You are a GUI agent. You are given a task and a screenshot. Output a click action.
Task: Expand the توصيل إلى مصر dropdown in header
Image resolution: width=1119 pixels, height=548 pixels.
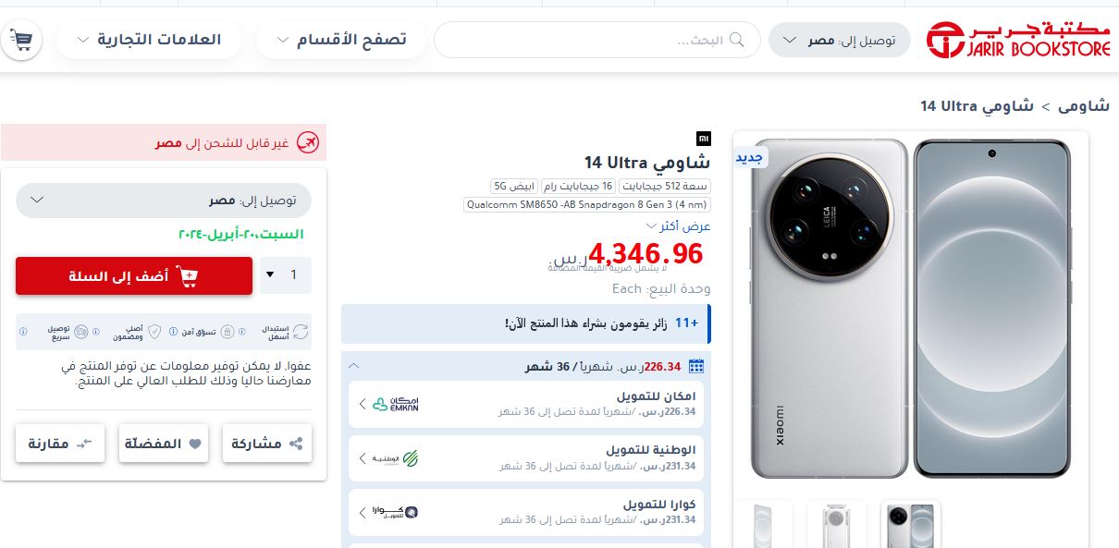840,40
